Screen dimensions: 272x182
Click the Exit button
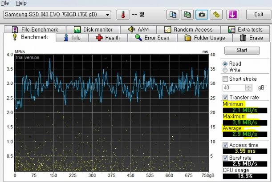tap(259, 15)
